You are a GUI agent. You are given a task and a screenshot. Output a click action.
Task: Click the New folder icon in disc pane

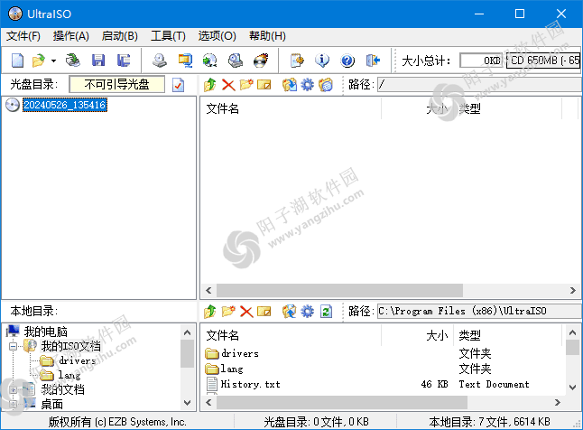point(246,85)
